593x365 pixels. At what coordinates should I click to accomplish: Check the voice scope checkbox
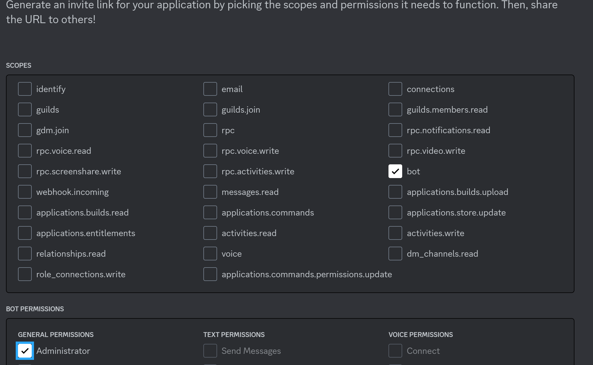(210, 254)
